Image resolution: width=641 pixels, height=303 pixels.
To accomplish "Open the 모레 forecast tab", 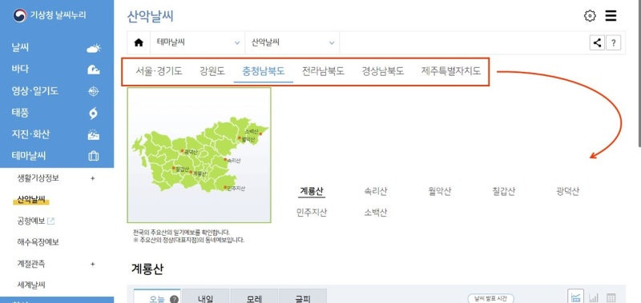I will click(x=254, y=297).
